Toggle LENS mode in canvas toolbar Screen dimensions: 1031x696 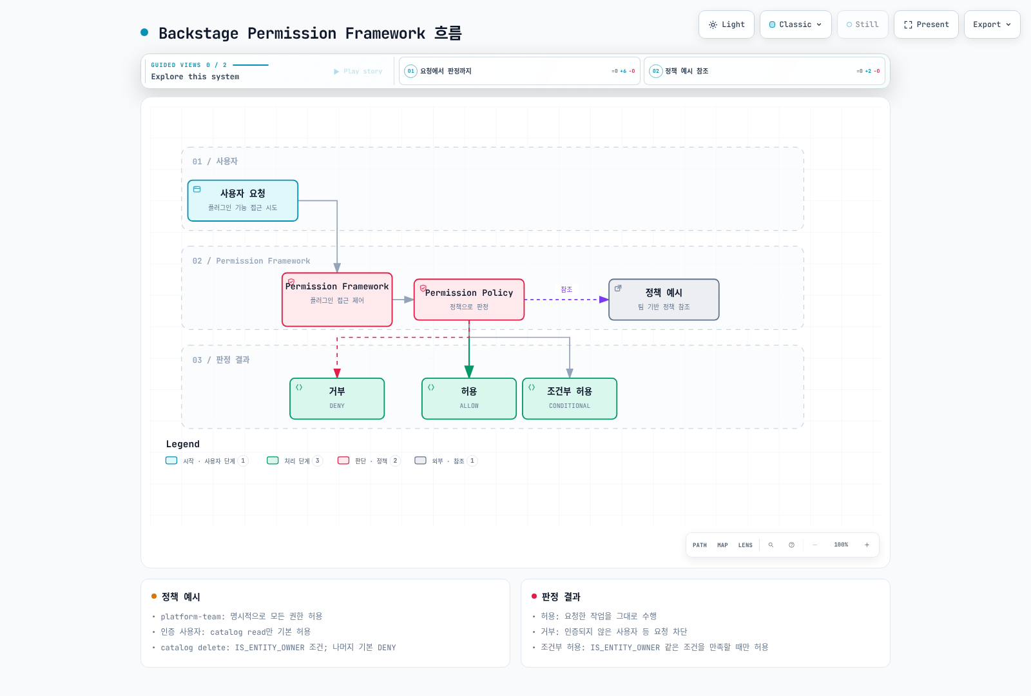(x=746, y=545)
